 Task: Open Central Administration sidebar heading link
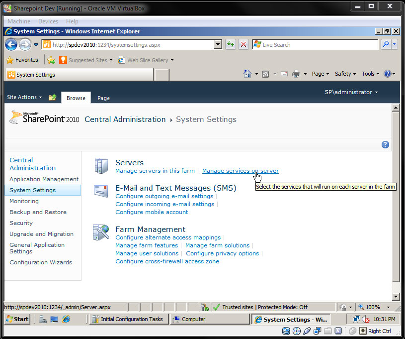(x=32, y=164)
